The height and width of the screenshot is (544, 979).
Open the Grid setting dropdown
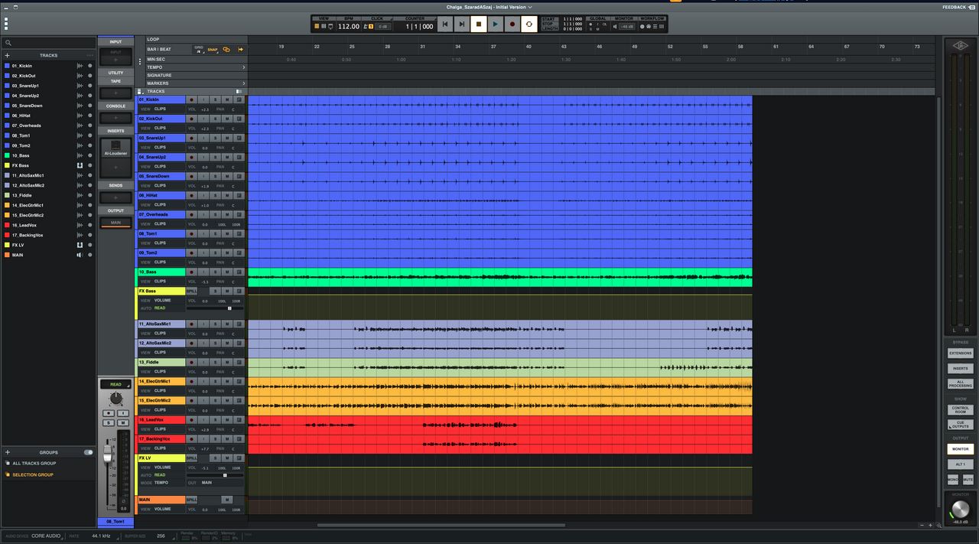199,49
